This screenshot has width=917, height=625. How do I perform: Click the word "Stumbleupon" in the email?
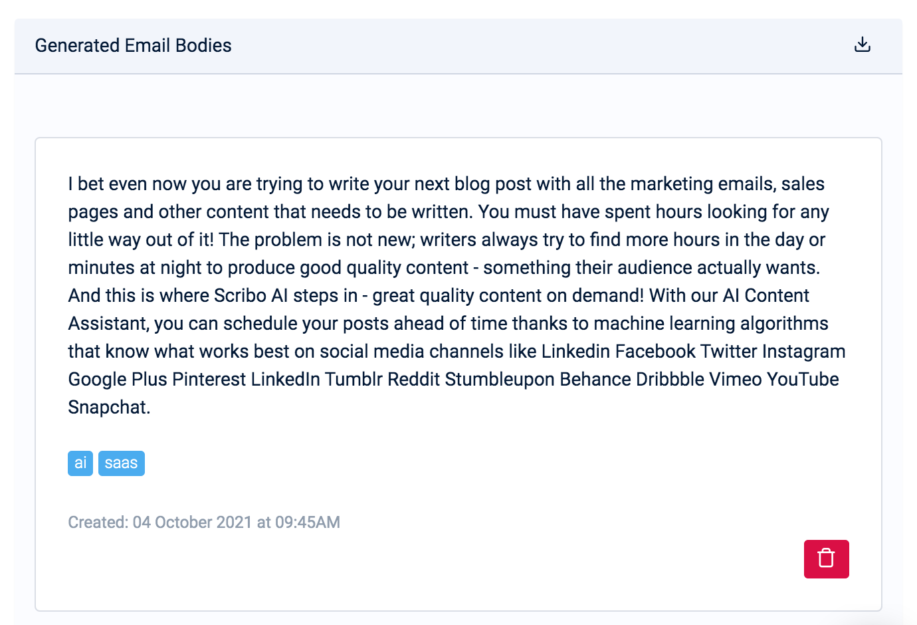[x=500, y=379]
